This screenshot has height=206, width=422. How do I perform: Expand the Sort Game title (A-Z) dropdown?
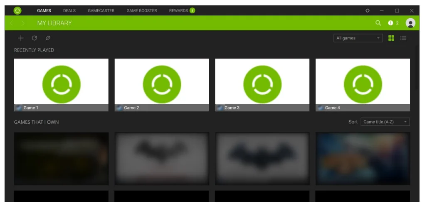pyautogui.click(x=385, y=122)
